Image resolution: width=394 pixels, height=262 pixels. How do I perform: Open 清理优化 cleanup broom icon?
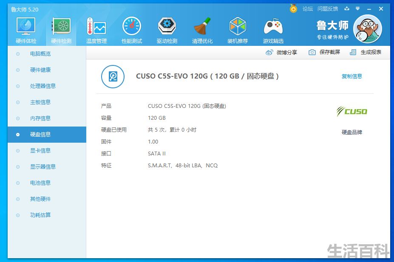(202, 25)
